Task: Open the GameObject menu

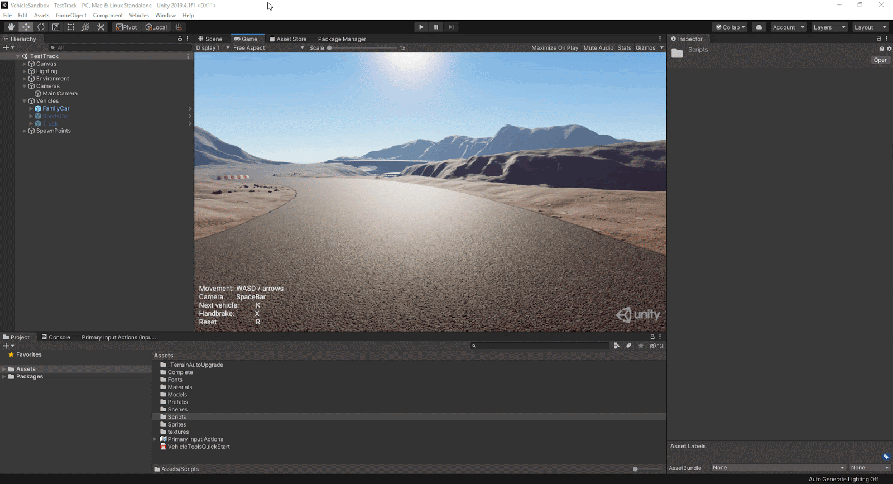Action: click(71, 15)
